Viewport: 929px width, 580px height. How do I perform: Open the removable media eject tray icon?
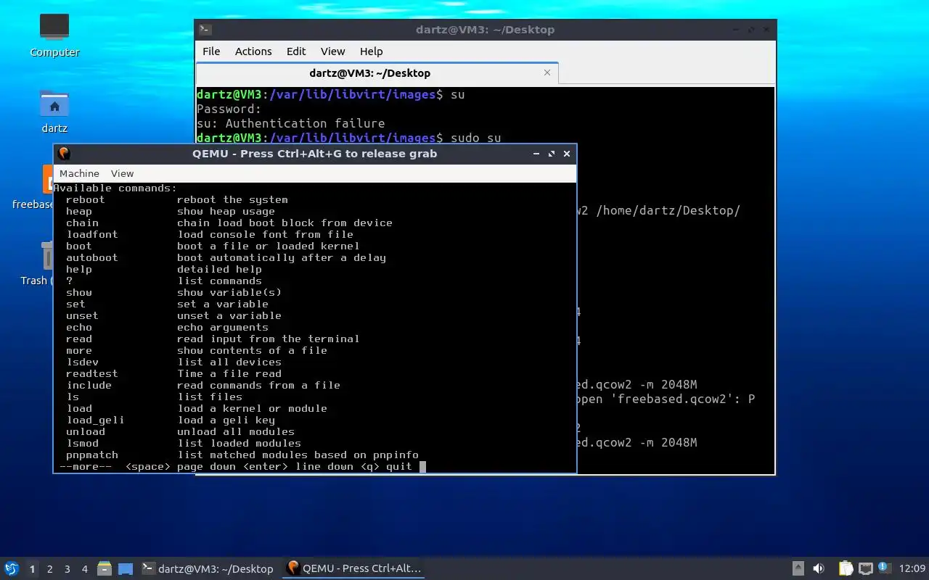coord(798,568)
